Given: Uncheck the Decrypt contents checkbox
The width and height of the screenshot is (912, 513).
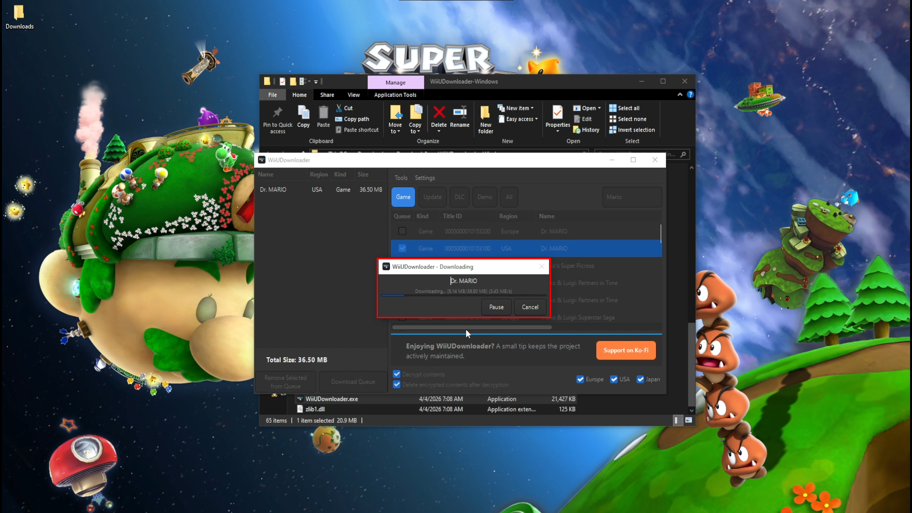Looking at the screenshot, I should 396,374.
